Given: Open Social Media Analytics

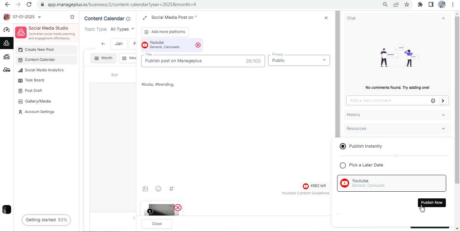Looking at the screenshot, I should click(x=46, y=70).
